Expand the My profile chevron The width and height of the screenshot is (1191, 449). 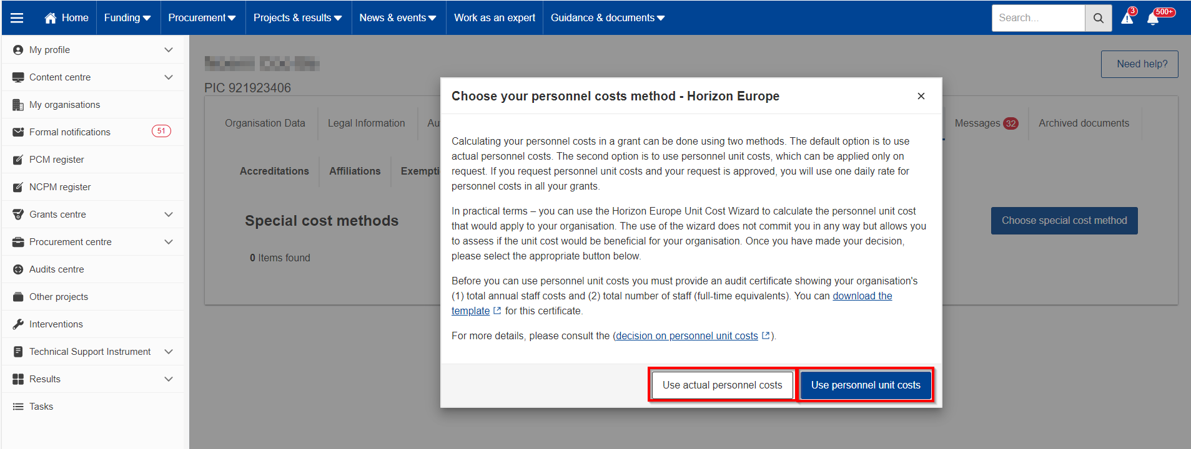[169, 50]
